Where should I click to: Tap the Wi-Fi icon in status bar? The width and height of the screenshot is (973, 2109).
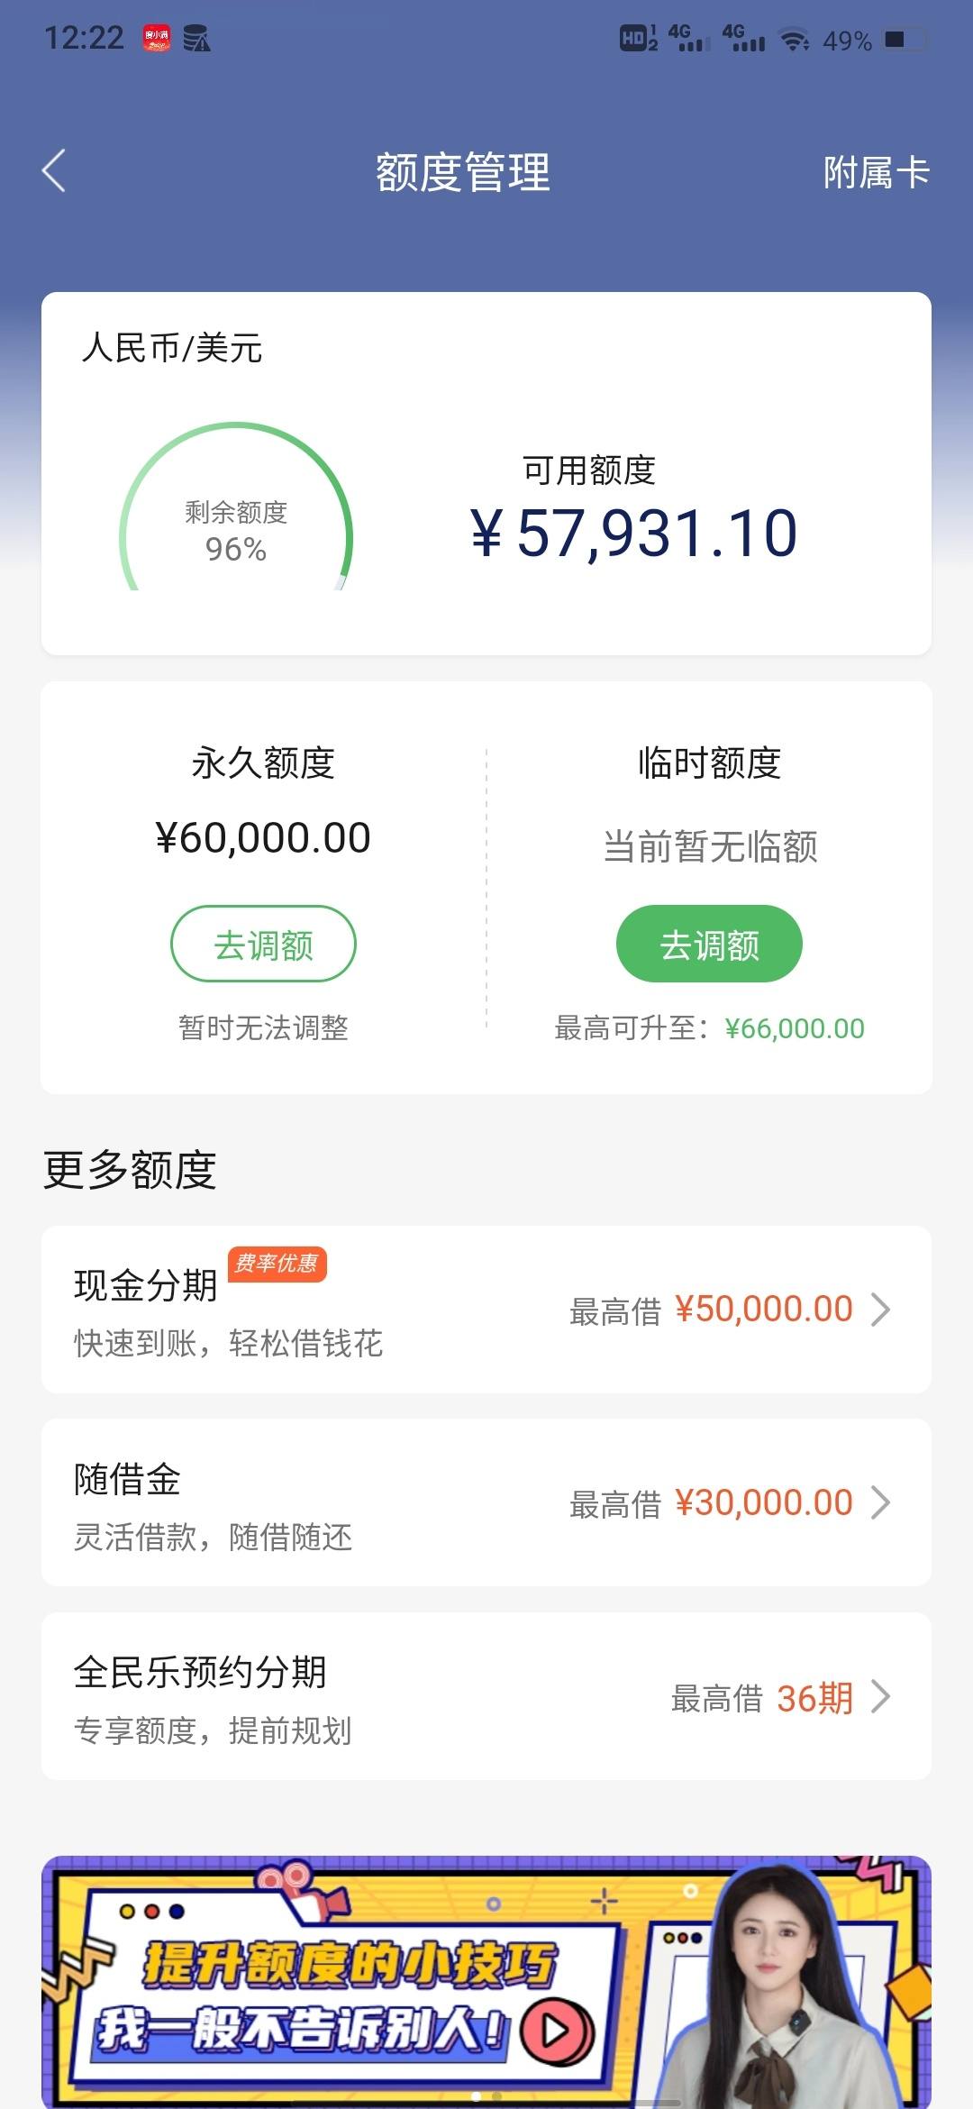tap(795, 40)
